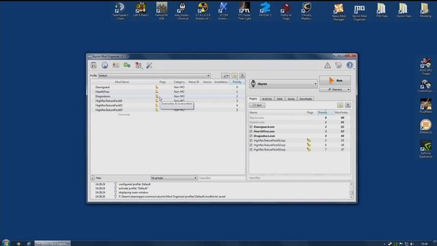Sort mod list by Category column header
This screenshot has height=246, width=437.
pos(179,82)
